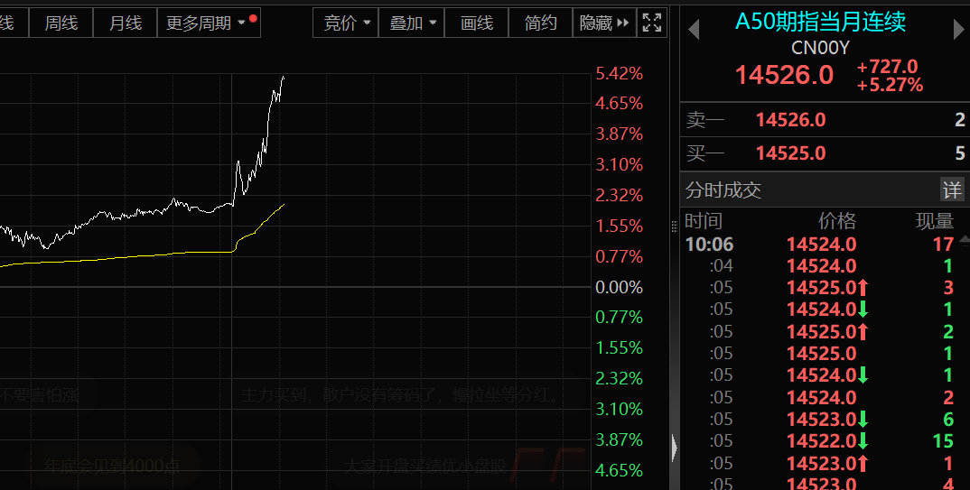Screen dimensions: 970x490
Task: Select the 价格 column header
Action: (x=837, y=220)
